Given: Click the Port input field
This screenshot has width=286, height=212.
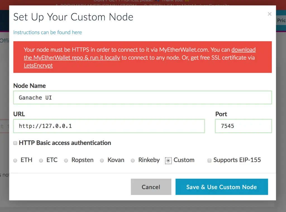Looking at the screenshot, I should click(x=243, y=126).
